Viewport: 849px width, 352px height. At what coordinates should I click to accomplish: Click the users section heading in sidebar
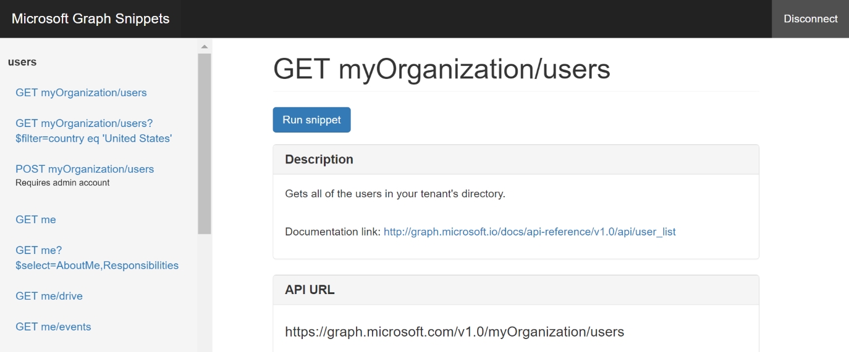pyautogui.click(x=22, y=62)
